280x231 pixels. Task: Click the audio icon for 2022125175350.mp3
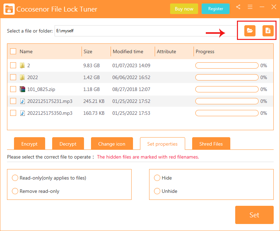pyautogui.click(x=22, y=113)
